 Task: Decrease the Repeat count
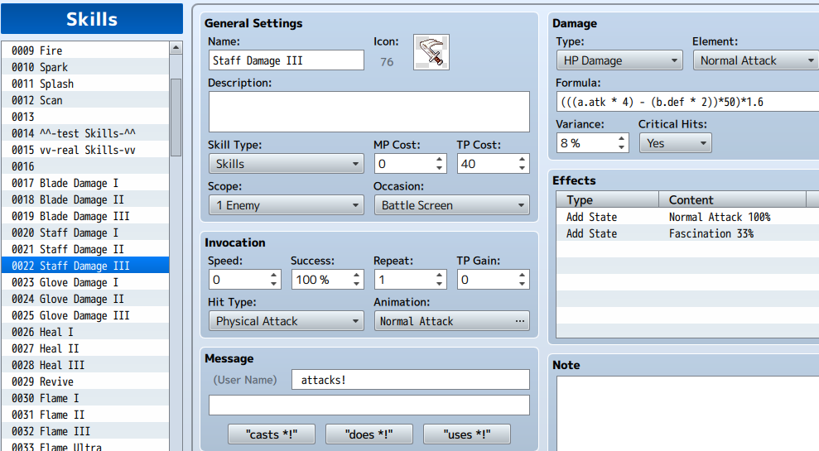pyautogui.click(x=439, y=284)
